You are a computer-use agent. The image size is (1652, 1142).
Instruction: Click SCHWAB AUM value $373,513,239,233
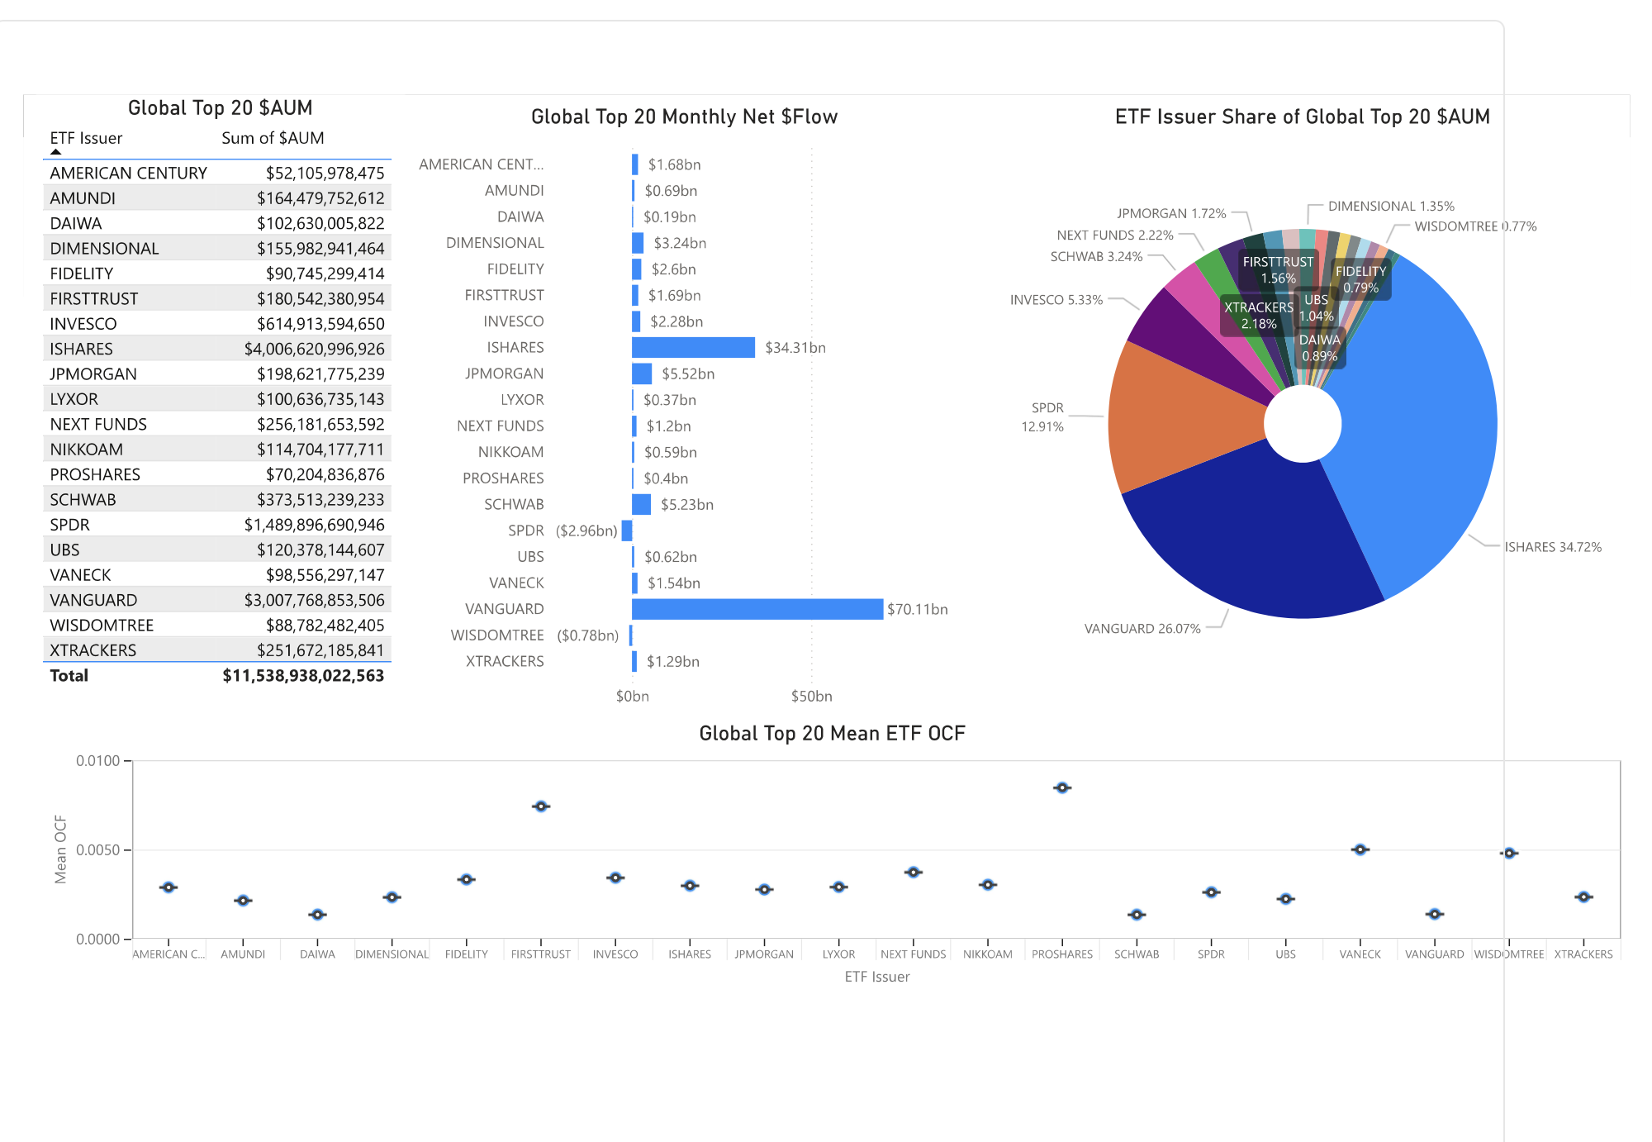(320, 500)
